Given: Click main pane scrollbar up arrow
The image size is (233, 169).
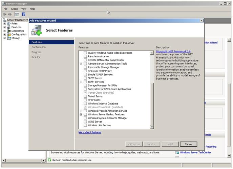Looking at the screenshot, I should click(229, 40).
